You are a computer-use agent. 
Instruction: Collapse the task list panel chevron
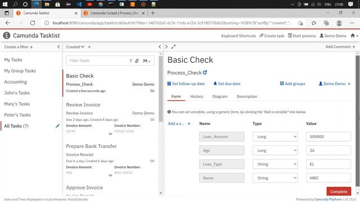pos(160,47)
